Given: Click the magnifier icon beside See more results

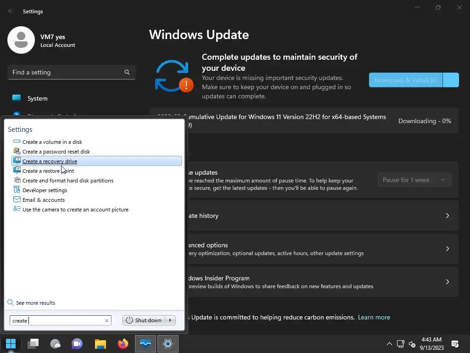Looking at the screenshot, I should pos(11,302).
